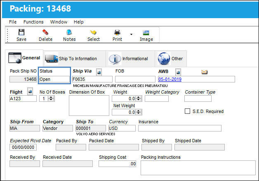Click the Ship From field MIA

point(25,128)
